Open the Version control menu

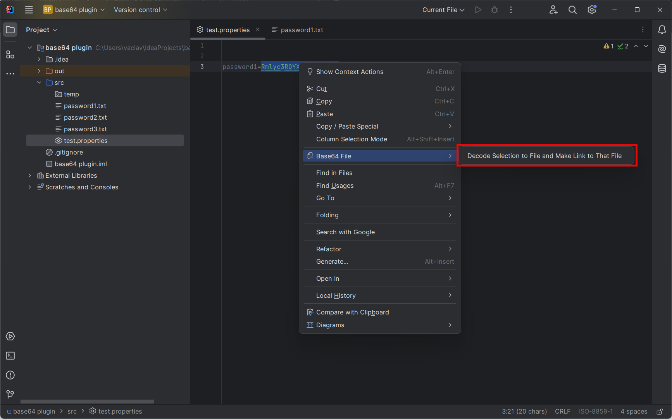140,10
